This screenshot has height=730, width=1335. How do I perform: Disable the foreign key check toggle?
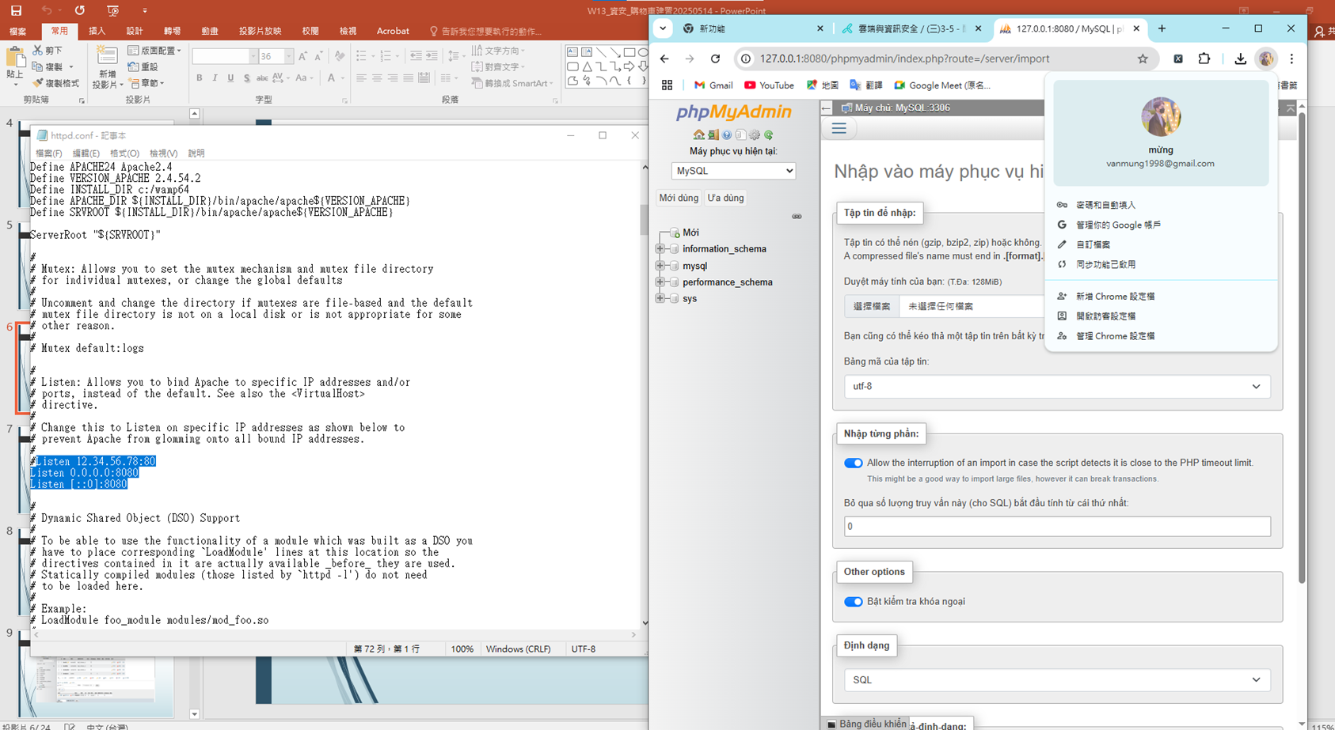pyautogui.click(x=853, y=602)
